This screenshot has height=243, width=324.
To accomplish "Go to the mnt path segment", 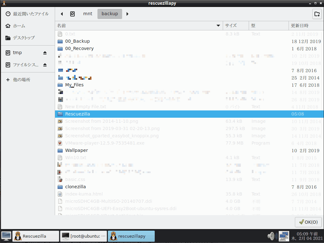I will coord(88,14).
